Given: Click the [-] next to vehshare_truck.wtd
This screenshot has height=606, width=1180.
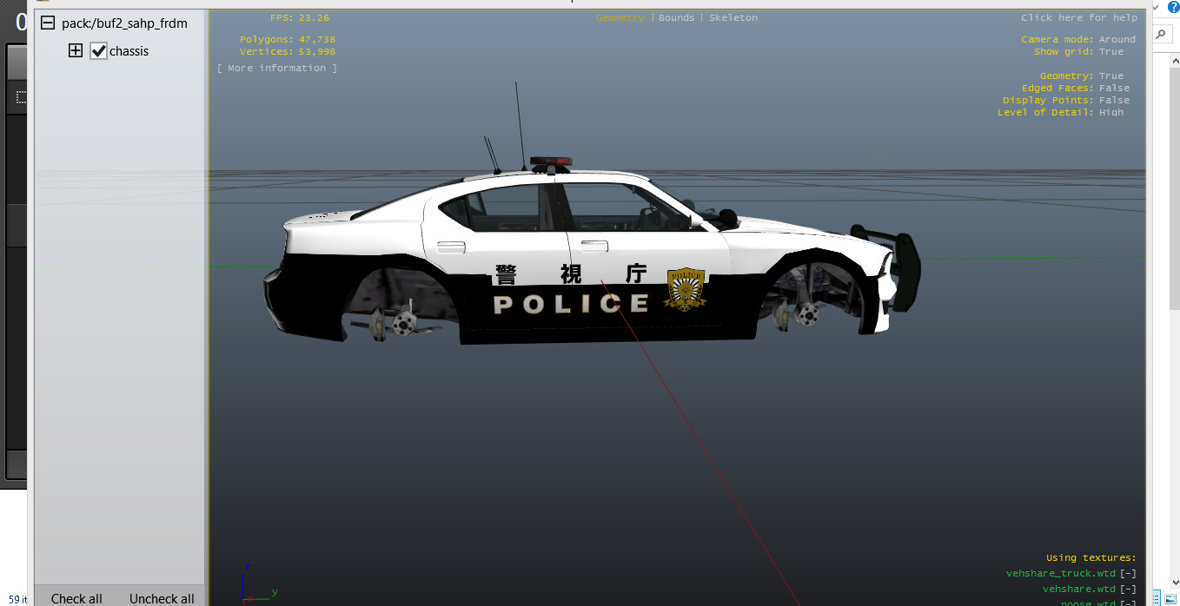Looking at the screenshot, I should tap(1128, 574).
